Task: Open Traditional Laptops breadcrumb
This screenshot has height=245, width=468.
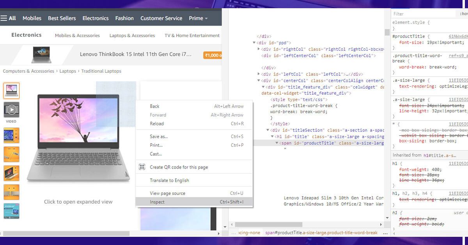Action: [x=101, y=71]
